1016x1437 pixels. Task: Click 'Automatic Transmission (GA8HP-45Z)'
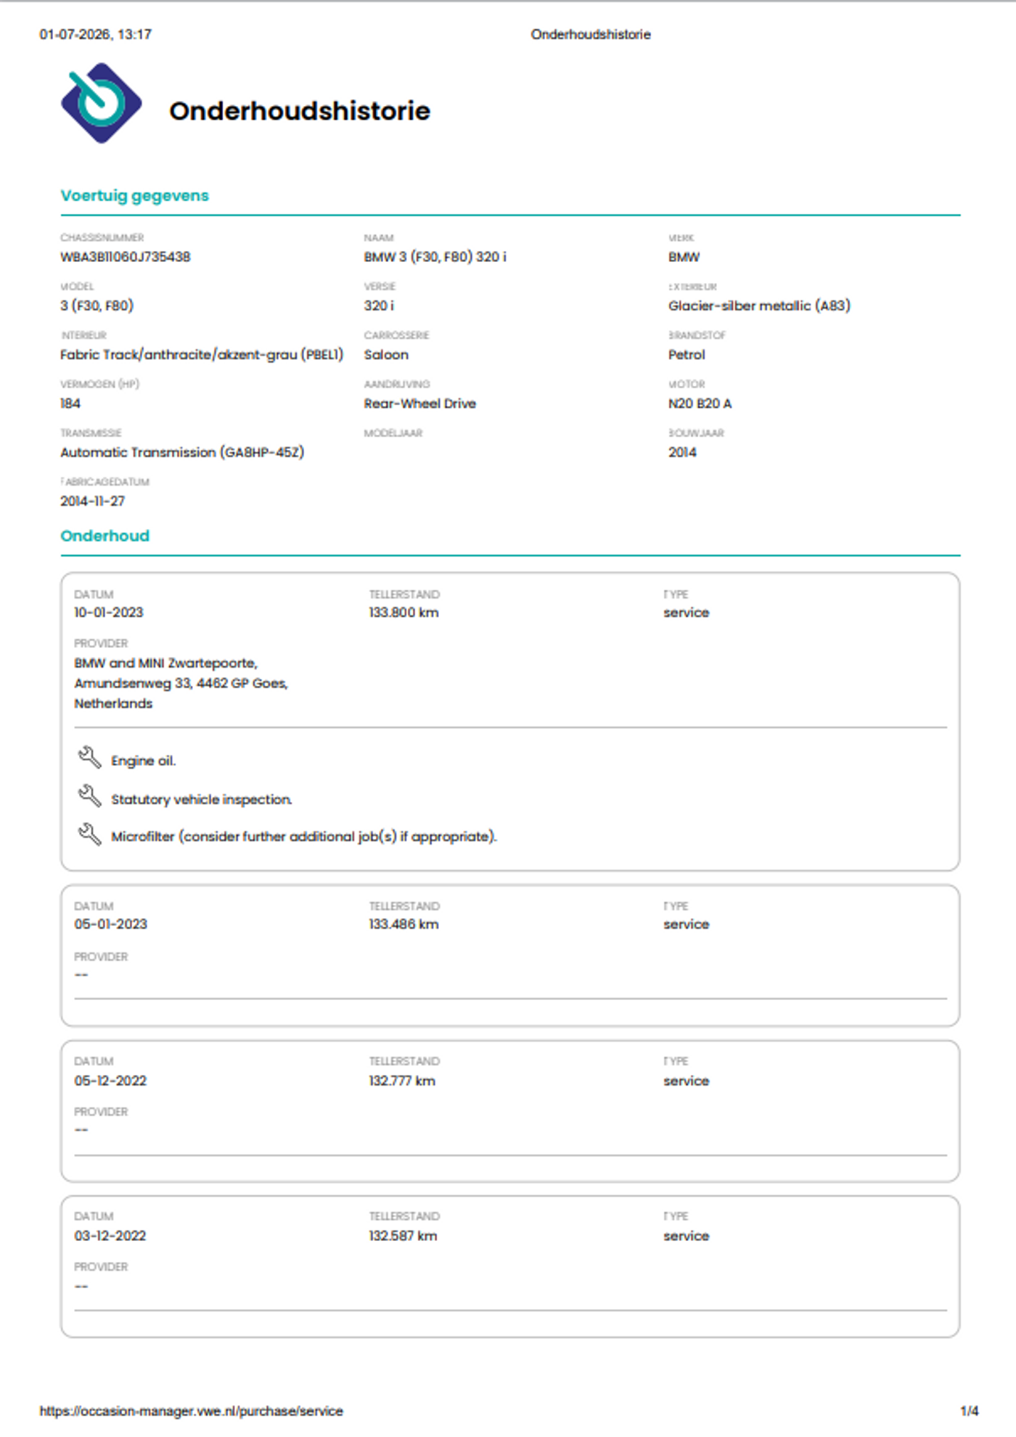tap(182, 452)
